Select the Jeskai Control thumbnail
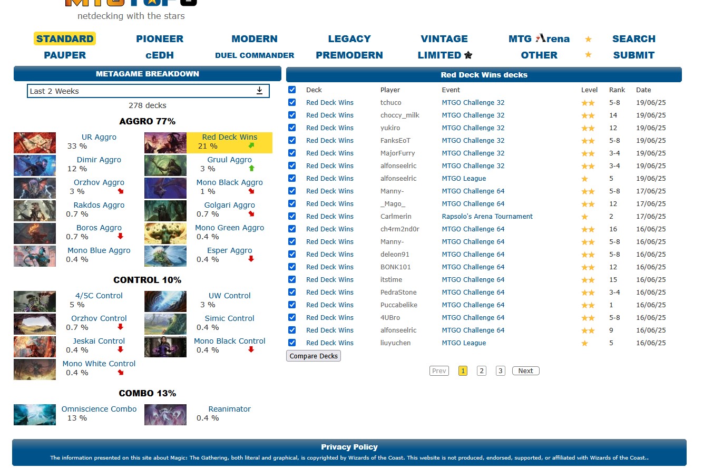The height and width of the screenshot is (468, 723). [x=35, y=347]
